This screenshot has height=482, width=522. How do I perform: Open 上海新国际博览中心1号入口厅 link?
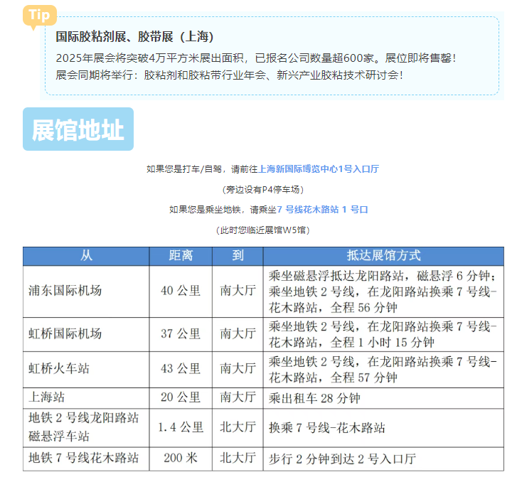[x=319, y=169]
